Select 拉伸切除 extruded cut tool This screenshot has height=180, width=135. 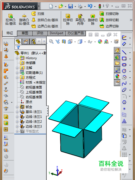click(68, 20)
